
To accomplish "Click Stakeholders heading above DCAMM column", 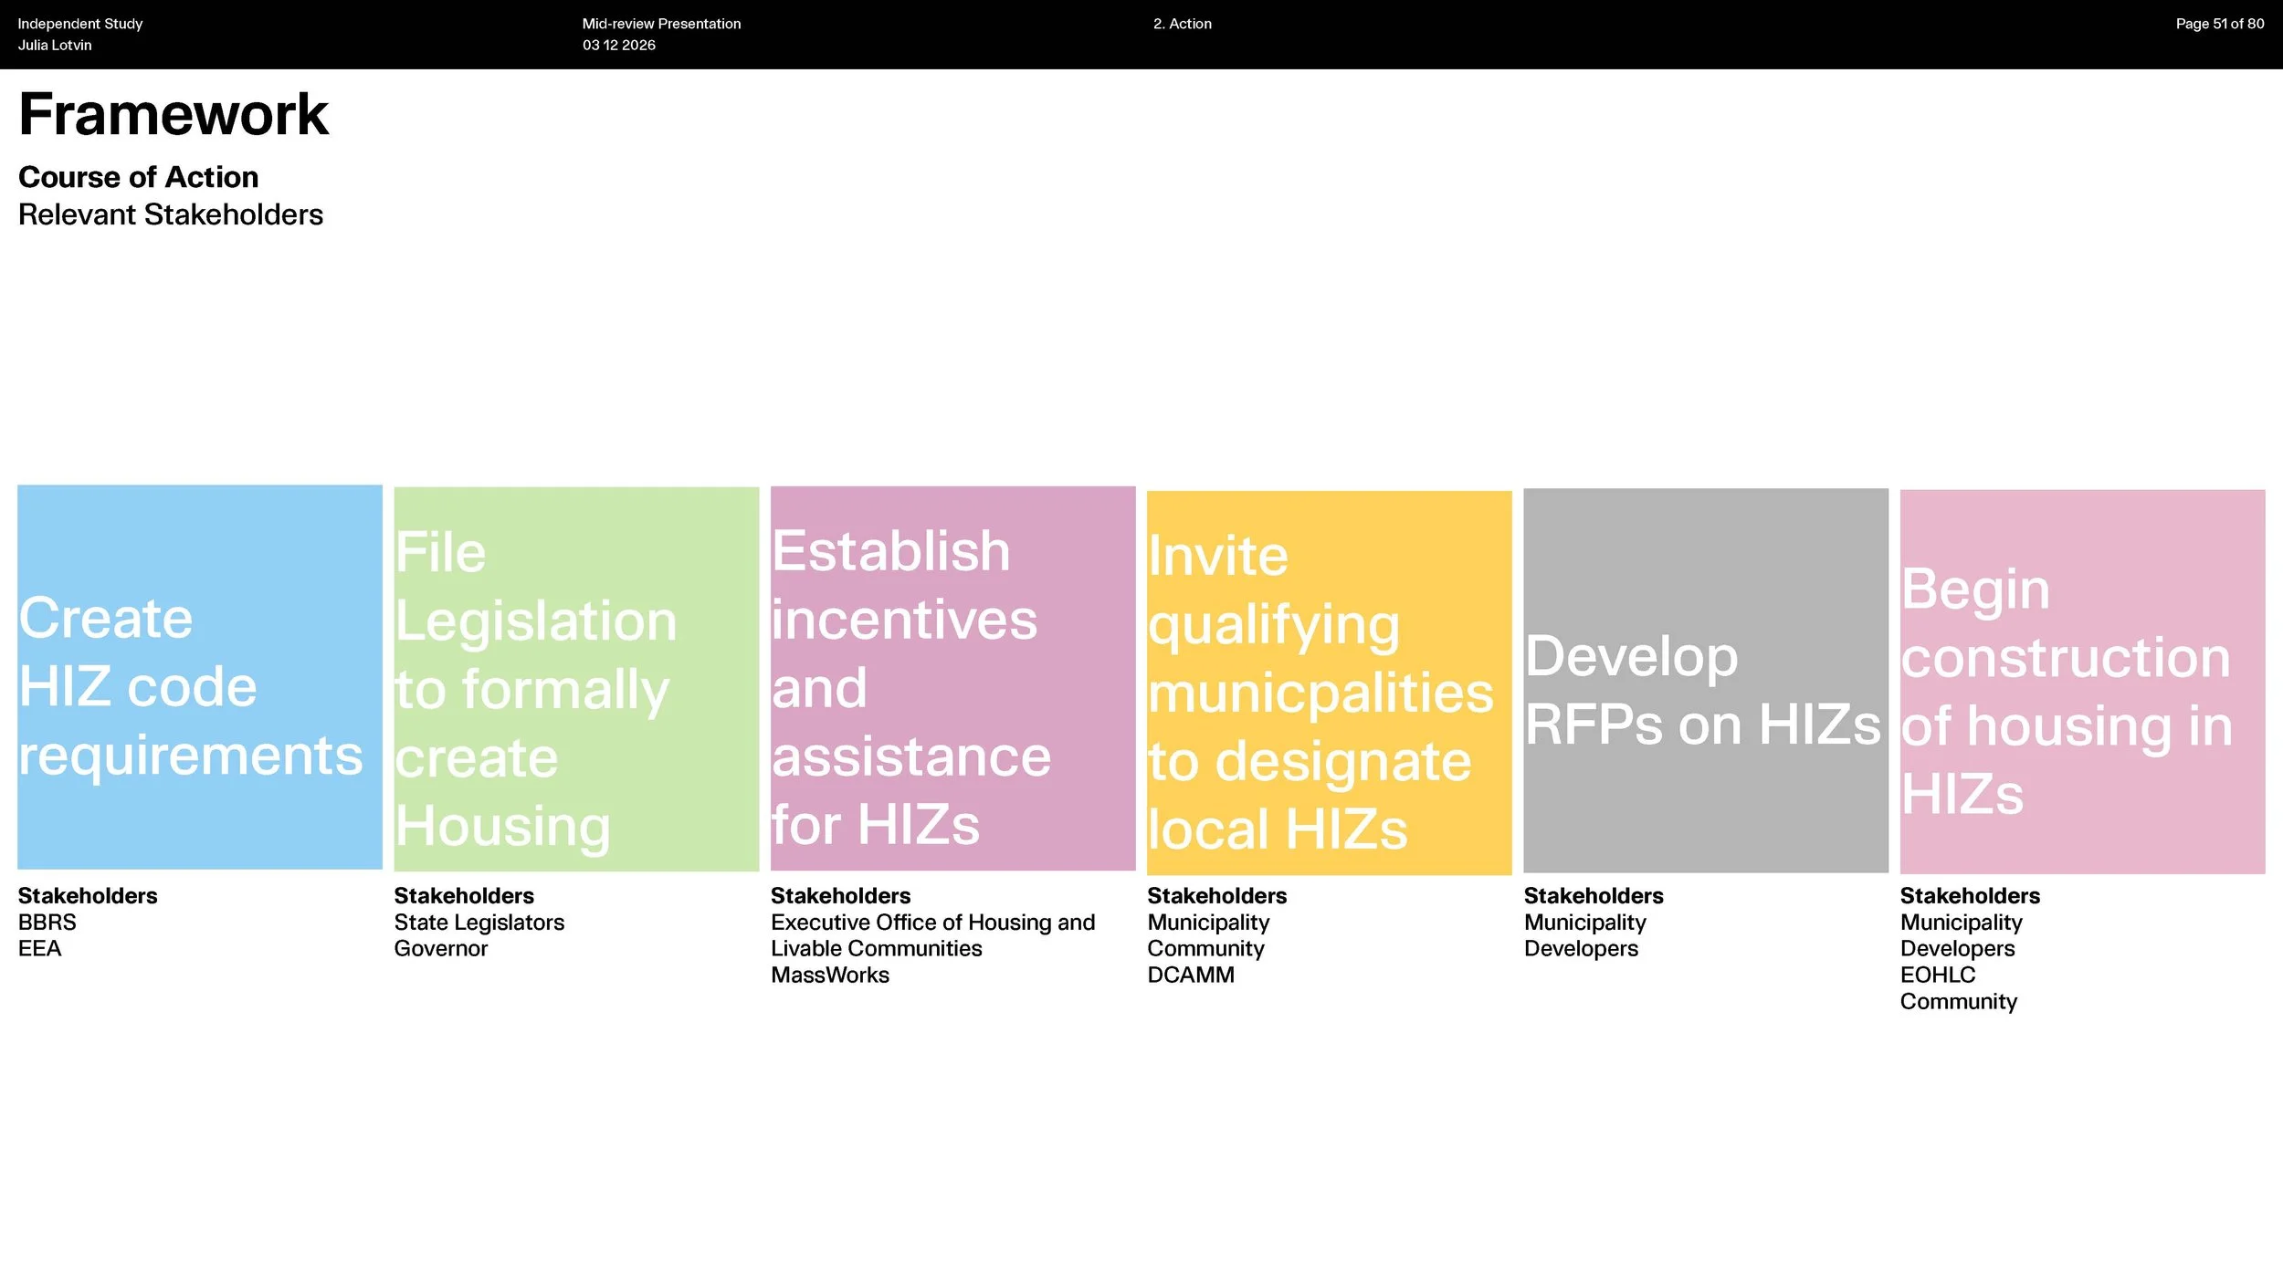I will coord(1217,895).
